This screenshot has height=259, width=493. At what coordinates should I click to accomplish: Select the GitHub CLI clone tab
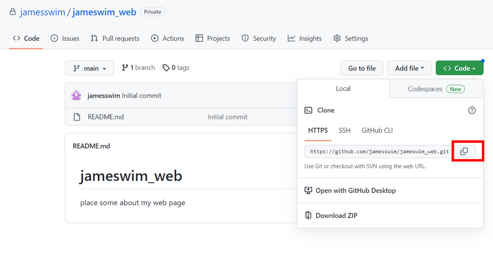[x=377, y=130]
